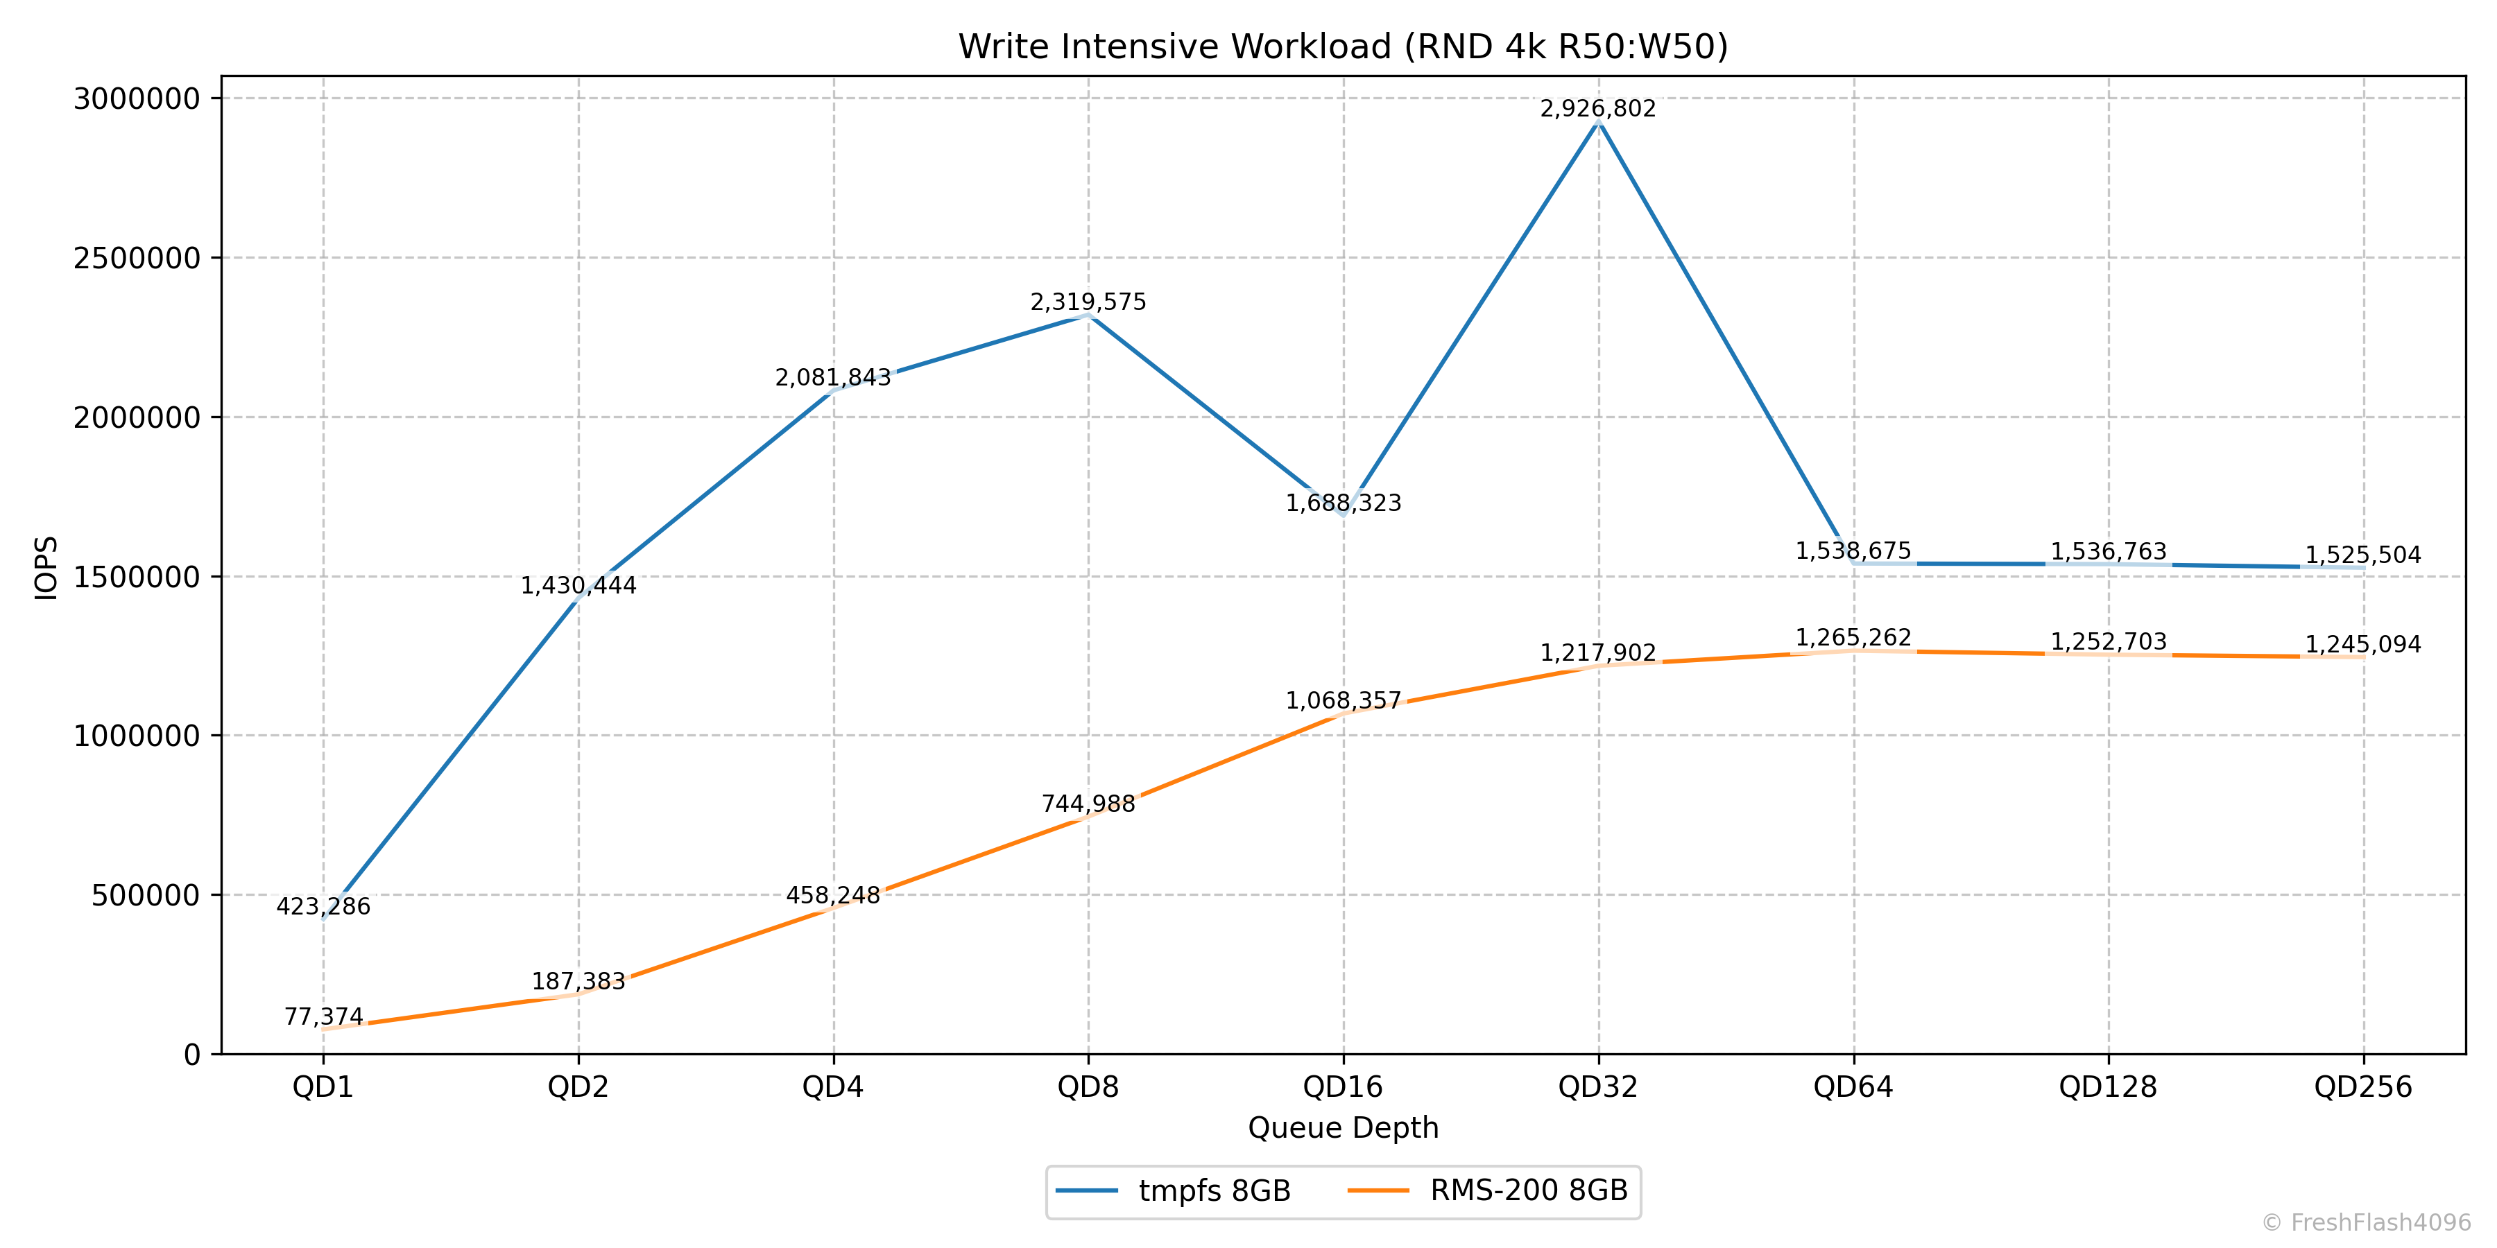Click the 2,319,575 data label at QD8
The width and height of the screenshot is (2497, 1248).
click(1088, 302)
